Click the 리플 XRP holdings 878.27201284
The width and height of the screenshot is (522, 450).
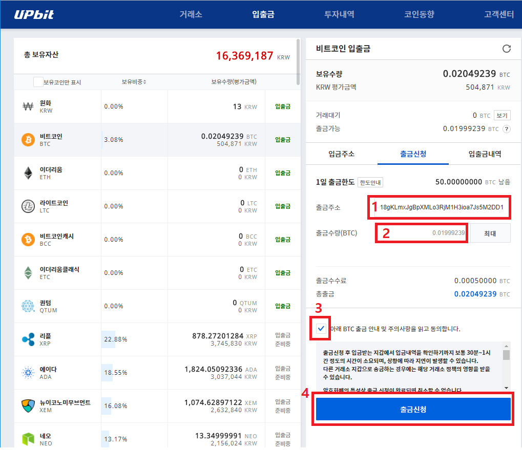[x=218, y=336]
